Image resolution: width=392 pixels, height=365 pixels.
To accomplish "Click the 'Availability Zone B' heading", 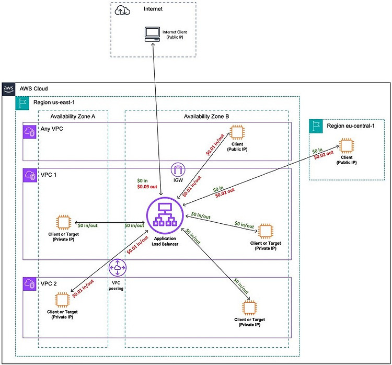I will tap(206, 116).
